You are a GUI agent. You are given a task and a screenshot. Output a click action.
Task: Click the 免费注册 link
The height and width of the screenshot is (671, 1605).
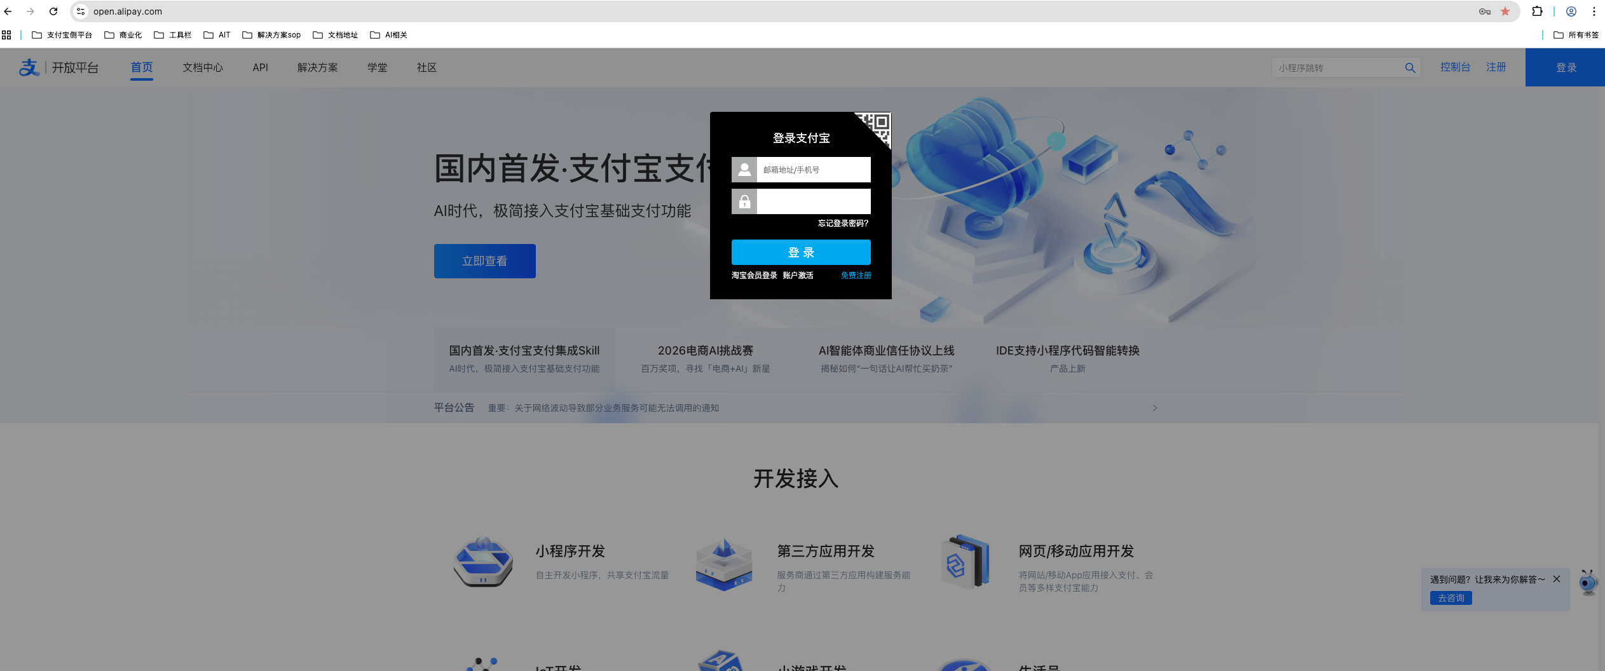(856, 275)
